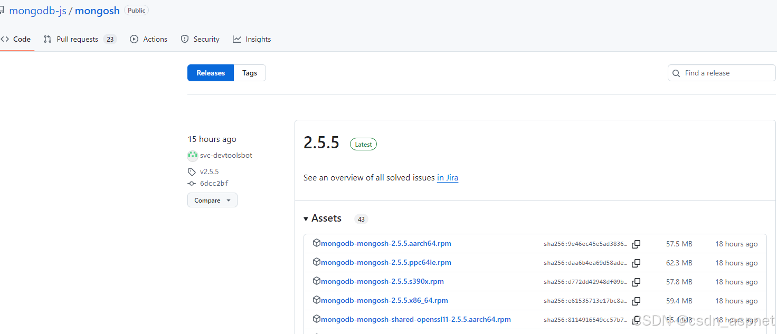
Task: Open the mongosh repository link
Action: point(97,11)
